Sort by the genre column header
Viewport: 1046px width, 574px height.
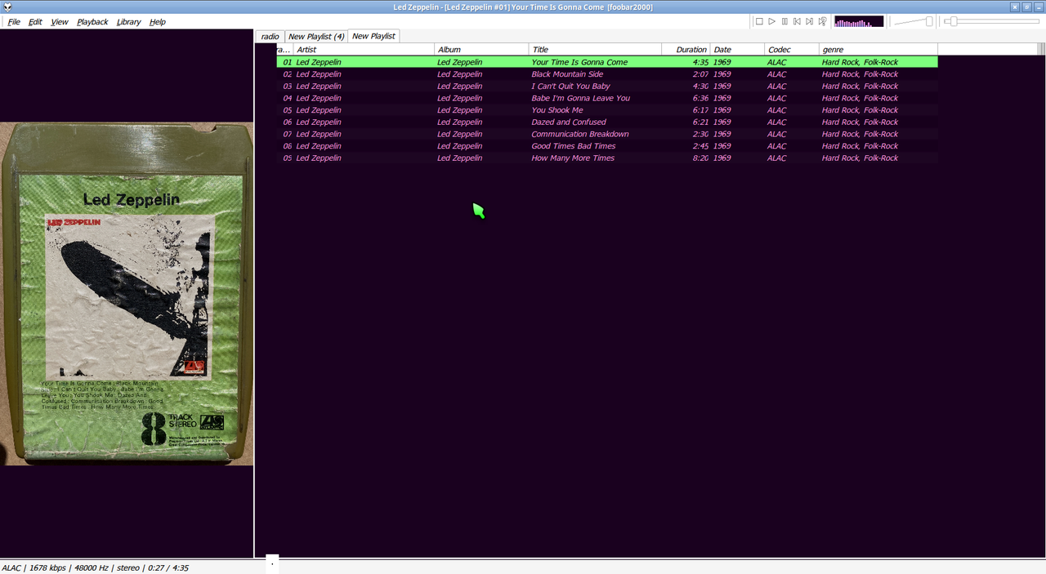[x=878, y=50]
